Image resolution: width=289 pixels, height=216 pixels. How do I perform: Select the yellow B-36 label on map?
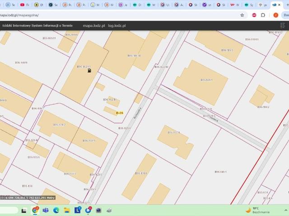pyautogui.click(x=120, y=113)
